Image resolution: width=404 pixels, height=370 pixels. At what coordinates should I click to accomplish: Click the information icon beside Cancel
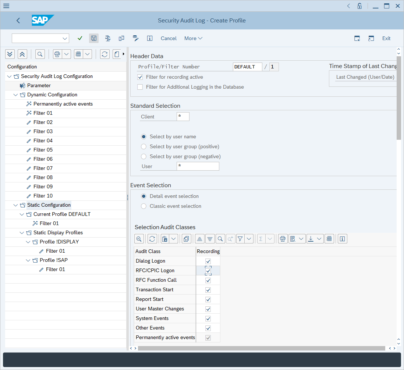click(x=150, y=38)
